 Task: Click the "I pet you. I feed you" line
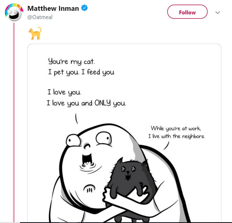coord(81,72)
